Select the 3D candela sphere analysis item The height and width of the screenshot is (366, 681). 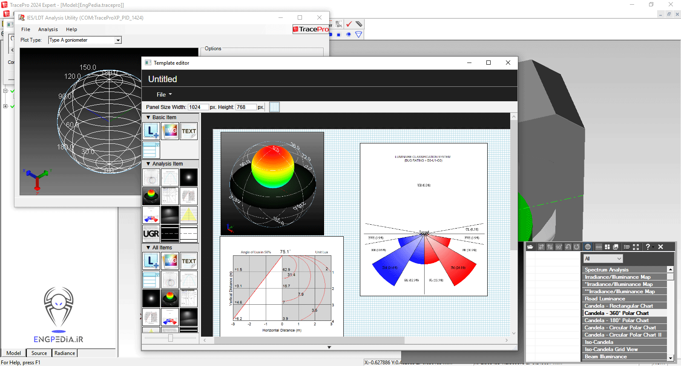(151, 196)
